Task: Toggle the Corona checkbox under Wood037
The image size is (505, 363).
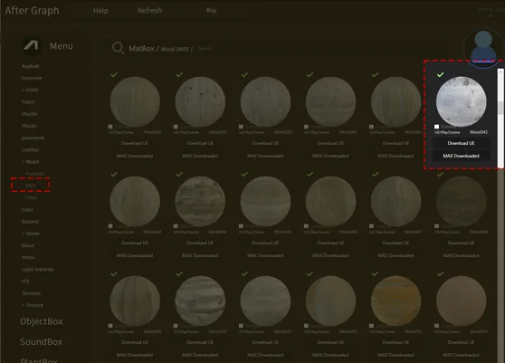Action: click(110, 127)
